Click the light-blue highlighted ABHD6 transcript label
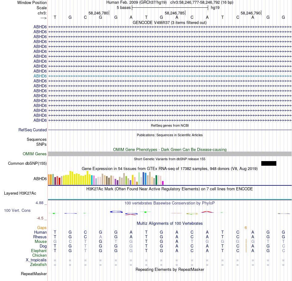Image resolution: width=292 pixels, height=281 pixels. [40, 76]
